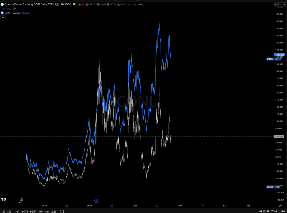This screenshot has height=213, width=287.
Task: Click the TradingView logo icon
Action: pos(4,199)
